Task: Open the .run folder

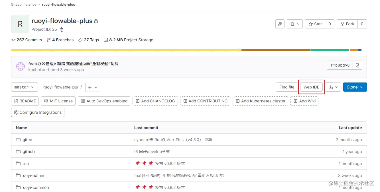Action: pos(25,164)
